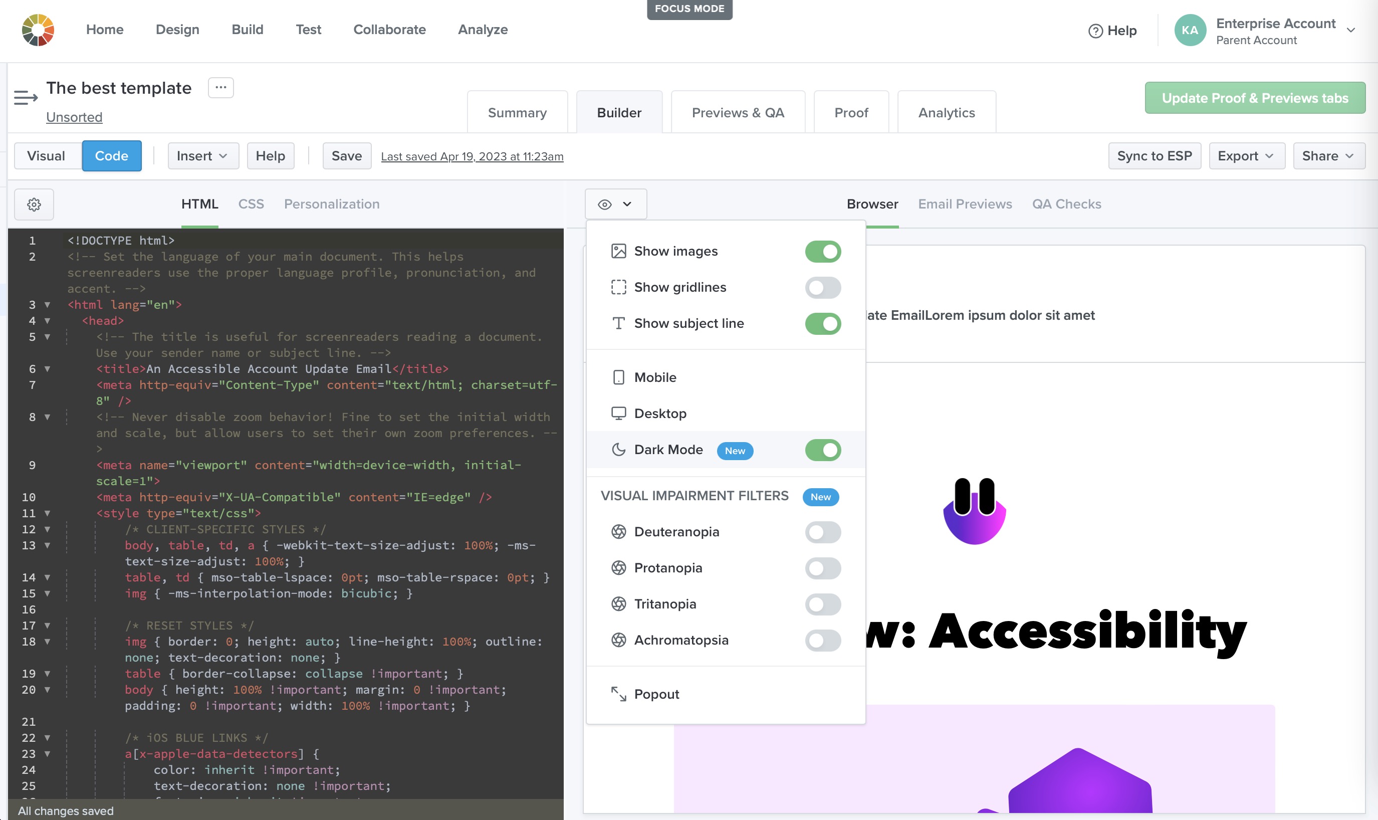Open the Unsorted folder link
The height and width of the screenshot is (820, 1378).
74,117
